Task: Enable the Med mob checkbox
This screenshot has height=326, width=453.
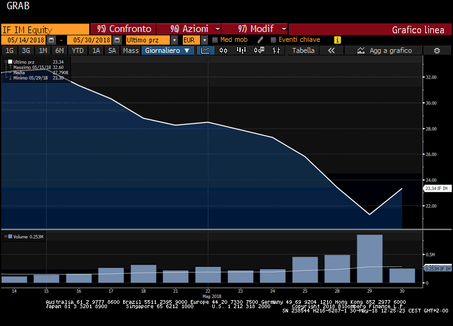Action: pyautogui.click(x=215, y=40)
